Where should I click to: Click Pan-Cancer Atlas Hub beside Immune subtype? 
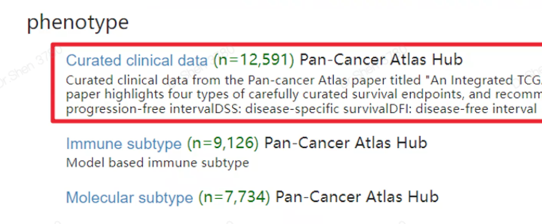tap(346, 143)
